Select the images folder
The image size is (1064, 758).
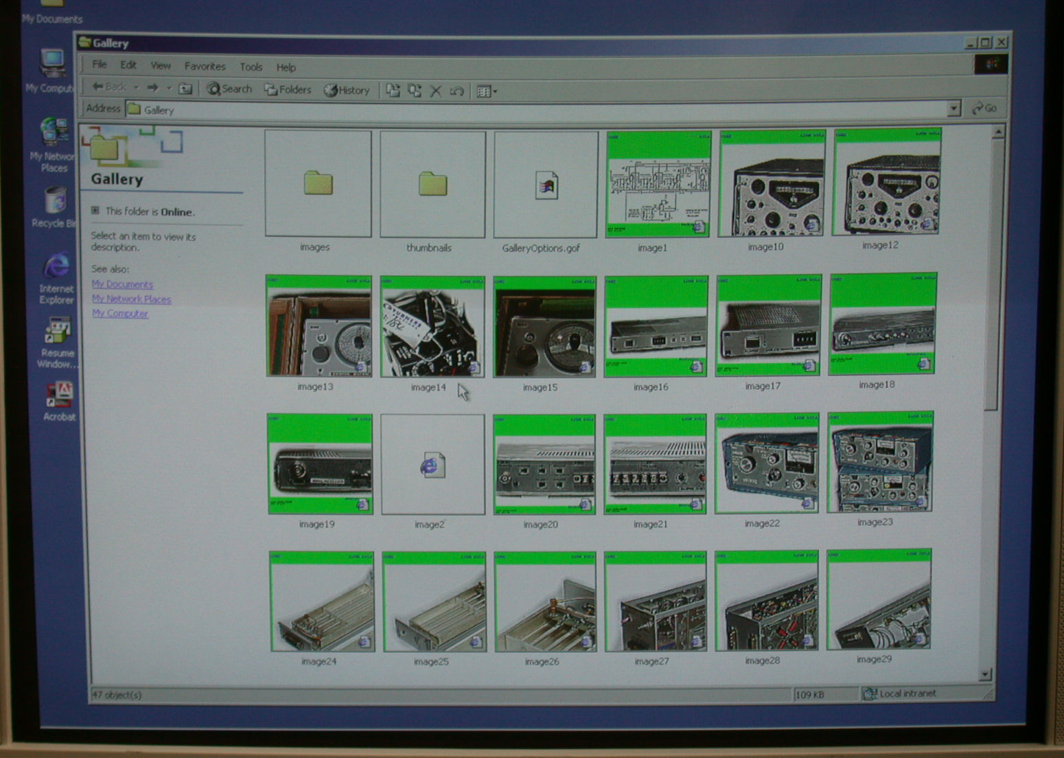[x=318, y=184]
